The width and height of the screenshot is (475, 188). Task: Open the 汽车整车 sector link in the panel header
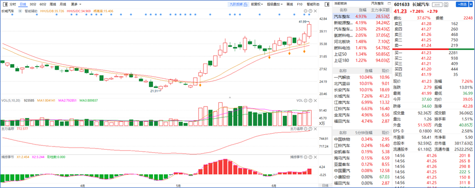coord(377,3)
